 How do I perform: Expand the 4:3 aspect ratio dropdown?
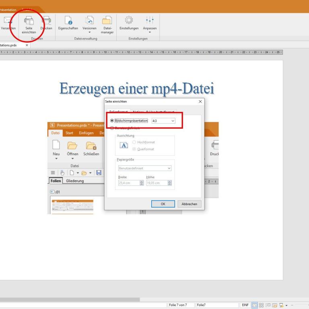173,121
